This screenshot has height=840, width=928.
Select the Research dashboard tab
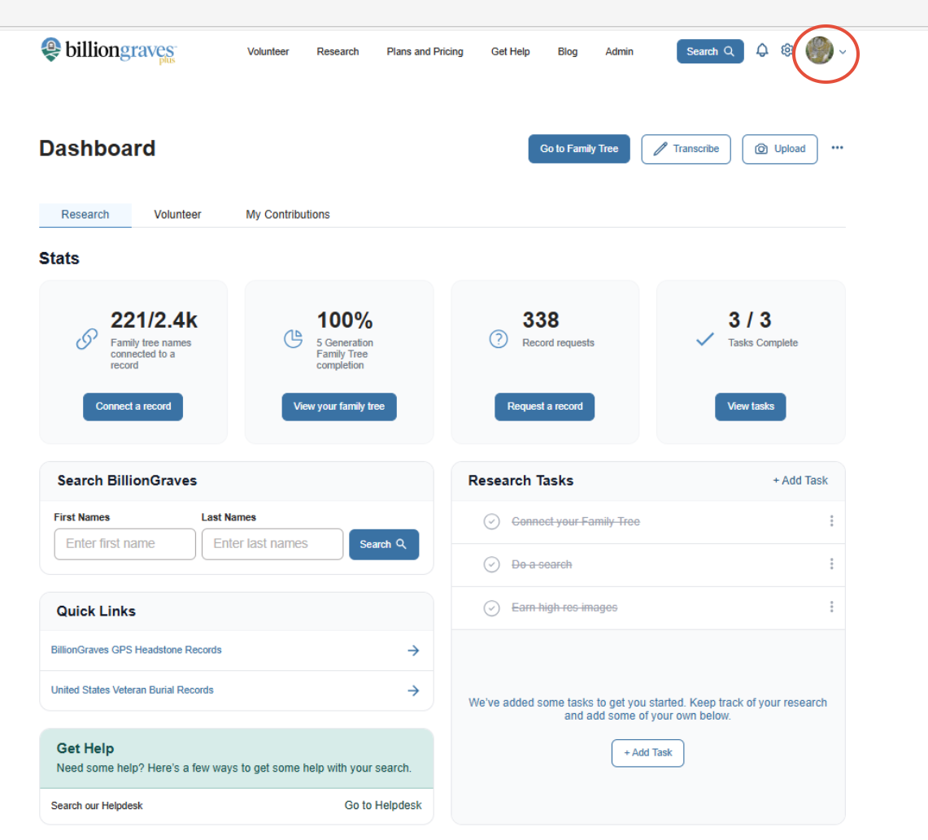[x=85, y=214]
